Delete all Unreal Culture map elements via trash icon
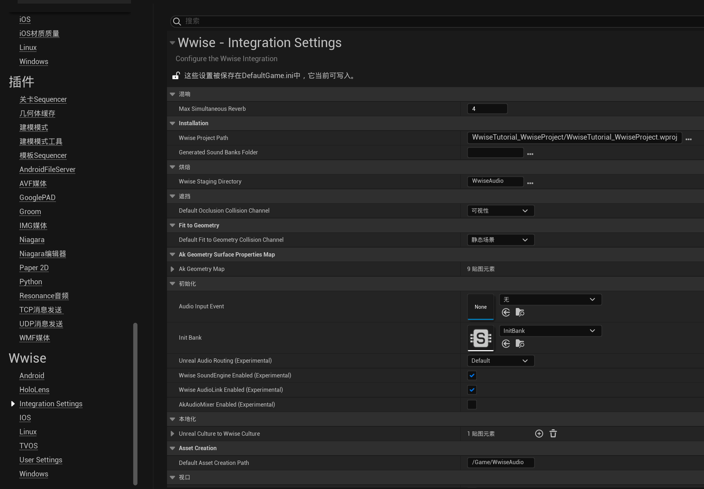The image size is (704, 489). tap(553, 434)
